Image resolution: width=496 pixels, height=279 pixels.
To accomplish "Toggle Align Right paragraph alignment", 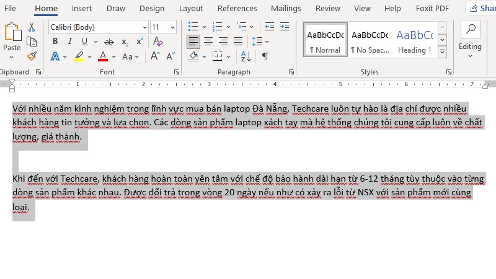I will [223, 42].
